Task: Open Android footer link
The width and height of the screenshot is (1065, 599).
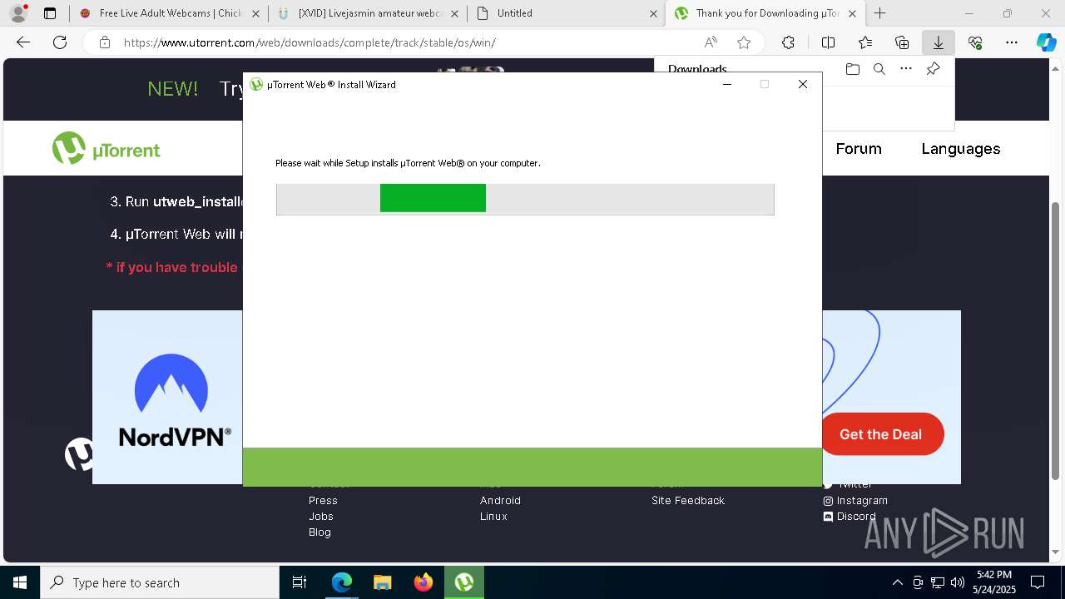Action: (500, 500)
